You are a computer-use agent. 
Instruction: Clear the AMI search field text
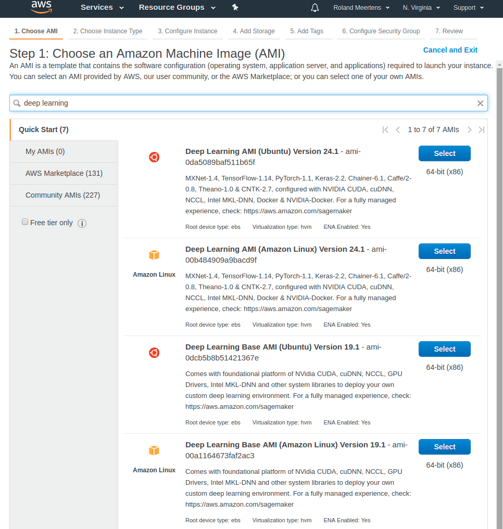pos(480,103)
